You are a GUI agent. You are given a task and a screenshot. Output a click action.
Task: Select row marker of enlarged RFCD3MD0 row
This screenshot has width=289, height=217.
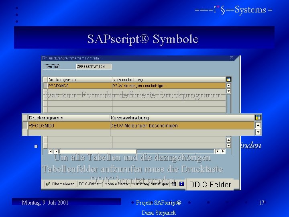[25, 125]
